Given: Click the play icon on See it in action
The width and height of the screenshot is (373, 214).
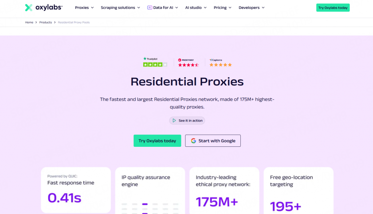Looking at the screenshot, I should 174,121.
